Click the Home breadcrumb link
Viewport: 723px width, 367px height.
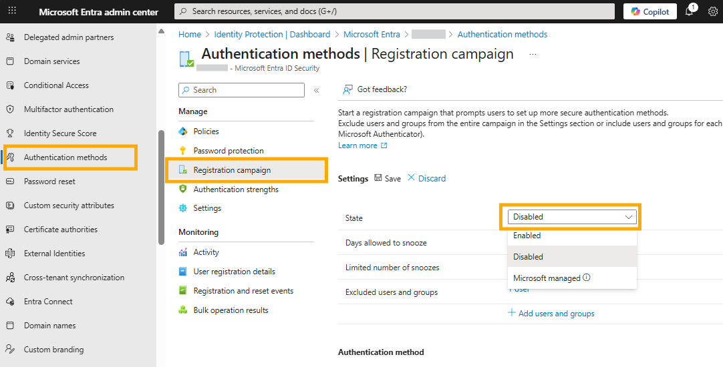(190, 34)
